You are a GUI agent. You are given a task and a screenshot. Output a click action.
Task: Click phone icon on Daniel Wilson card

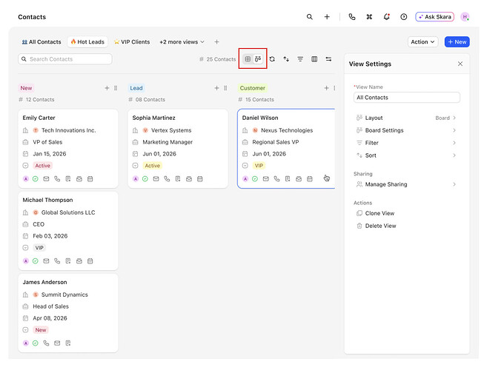(x=276, y=178)
